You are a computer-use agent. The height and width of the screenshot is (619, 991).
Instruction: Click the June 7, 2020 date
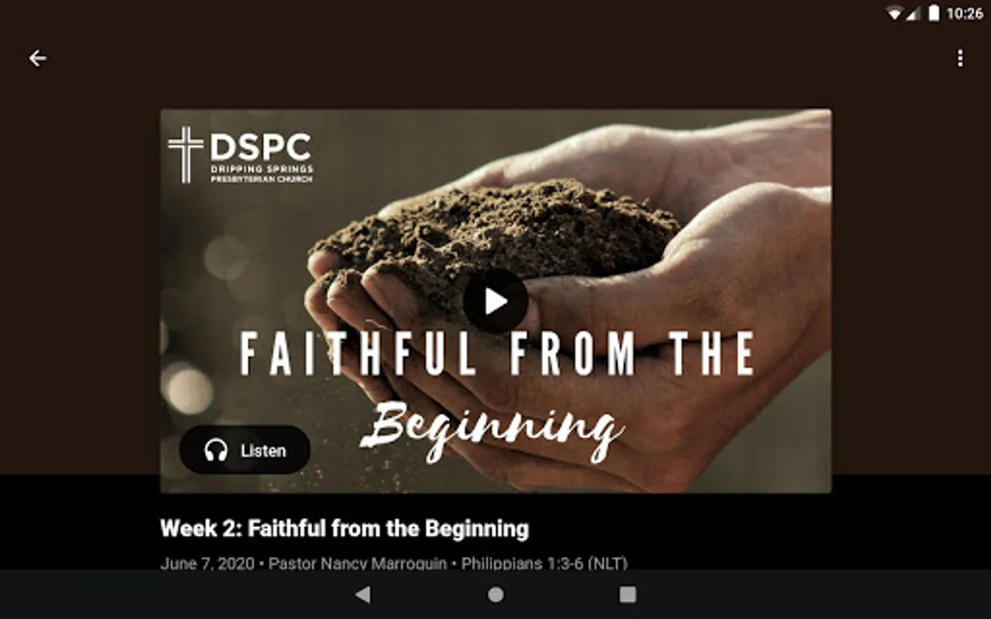(x=207, y=563)
